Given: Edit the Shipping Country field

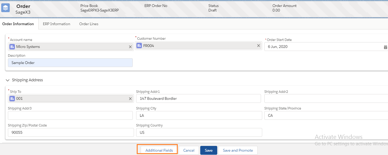Looking at the screenshot, I should (x=199, y=133).
